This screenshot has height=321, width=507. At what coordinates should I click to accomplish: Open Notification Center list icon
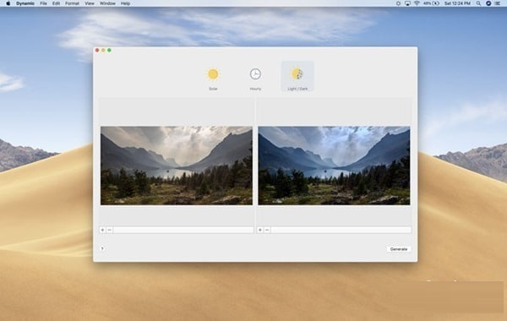pyautogui.click(x=498, y=3)
